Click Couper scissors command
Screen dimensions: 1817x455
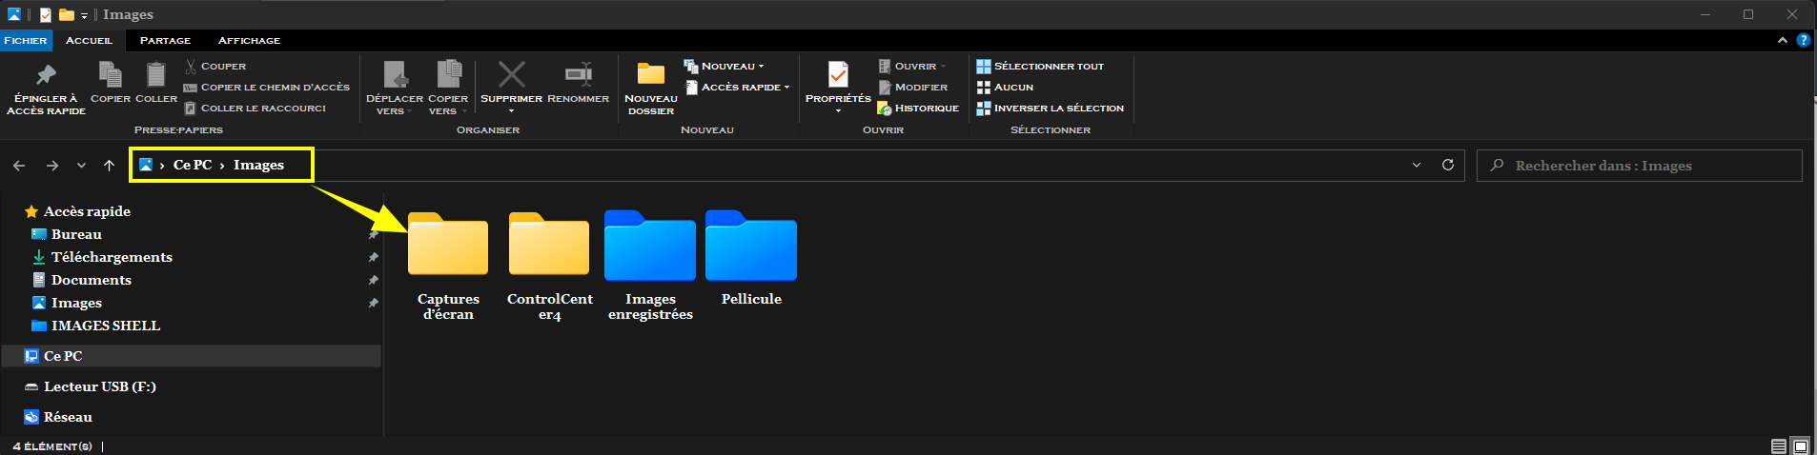[x=215, y=66]
